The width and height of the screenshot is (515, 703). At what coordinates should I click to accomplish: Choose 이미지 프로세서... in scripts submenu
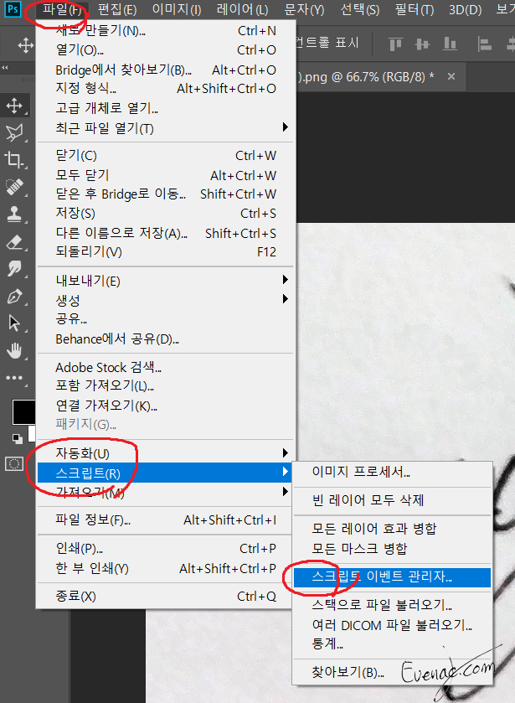pos(392,472)
